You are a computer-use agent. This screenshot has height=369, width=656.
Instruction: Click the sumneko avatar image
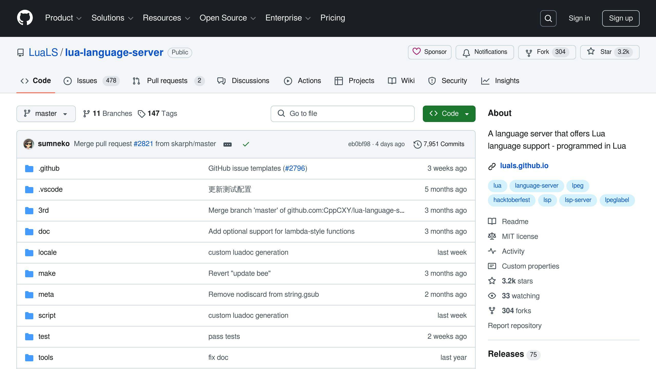pyautogui.click(x=29, y=144)
